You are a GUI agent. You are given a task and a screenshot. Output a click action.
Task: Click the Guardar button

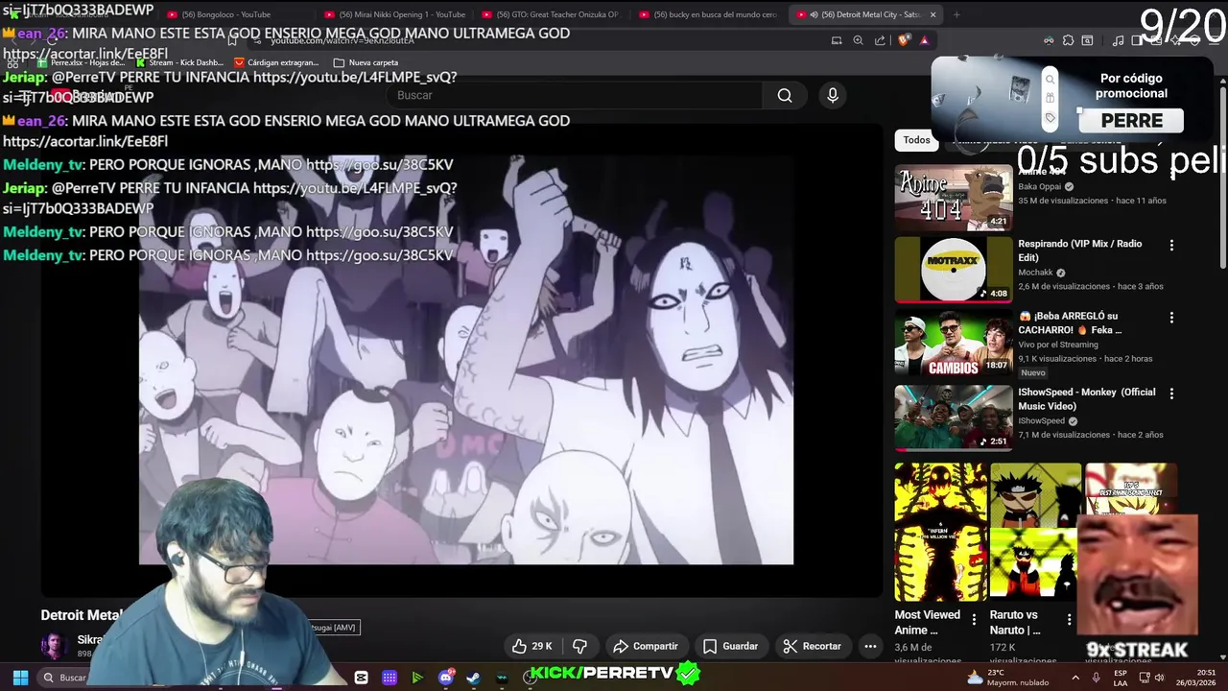[x=730, y=646]
